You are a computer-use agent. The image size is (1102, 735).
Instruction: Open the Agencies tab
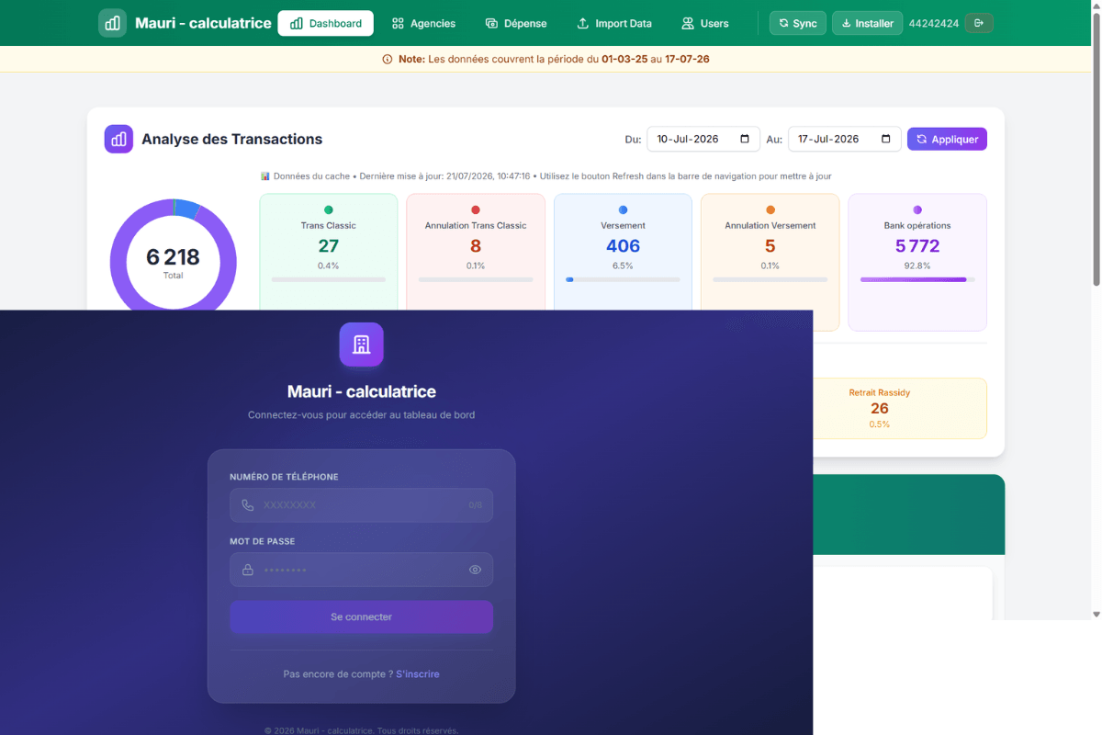tap(423, 23)
